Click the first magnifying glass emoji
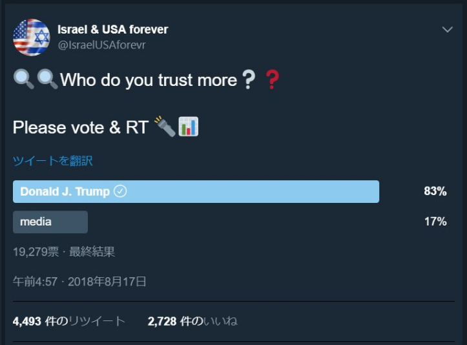This screenshot has height=345, width=467. click(23, 80)
